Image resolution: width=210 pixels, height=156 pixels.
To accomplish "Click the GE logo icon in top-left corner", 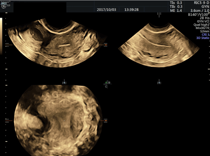I will 5,5.
